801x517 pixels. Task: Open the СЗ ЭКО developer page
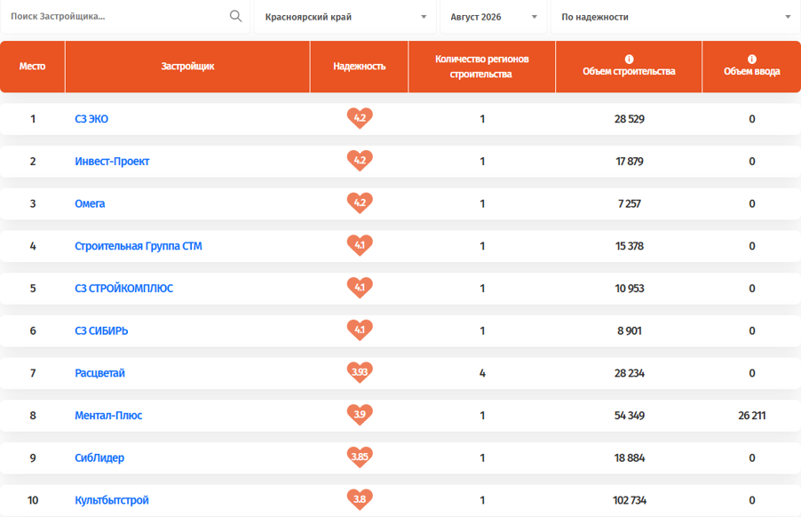click(91, 119)
